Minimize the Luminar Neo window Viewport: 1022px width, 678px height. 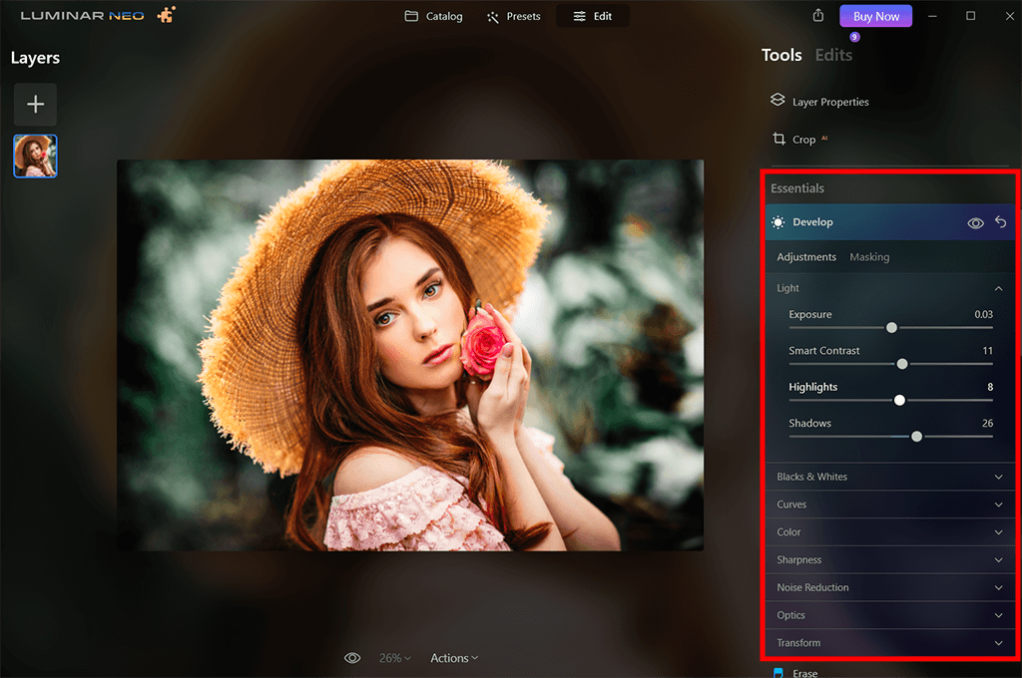click(932, 16)
